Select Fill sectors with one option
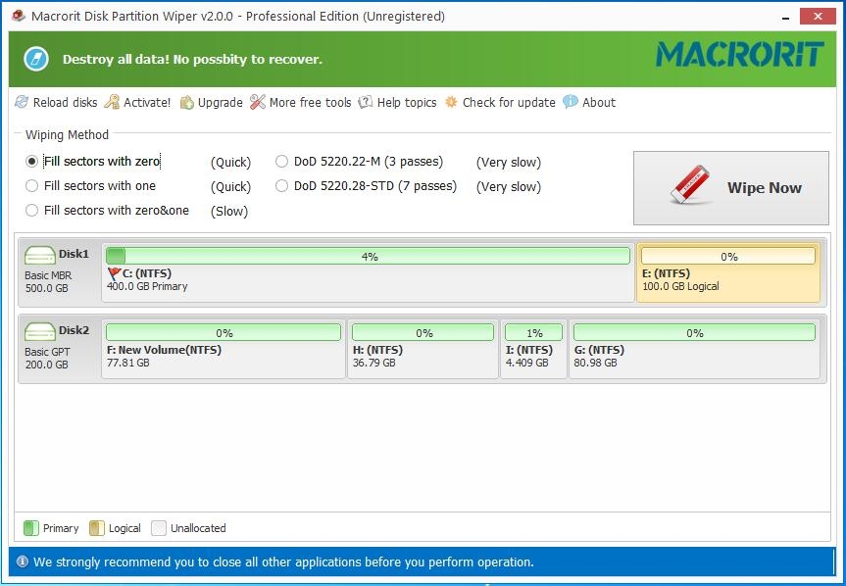Viewport: 846px width, 586px height. tap(32, 186)
